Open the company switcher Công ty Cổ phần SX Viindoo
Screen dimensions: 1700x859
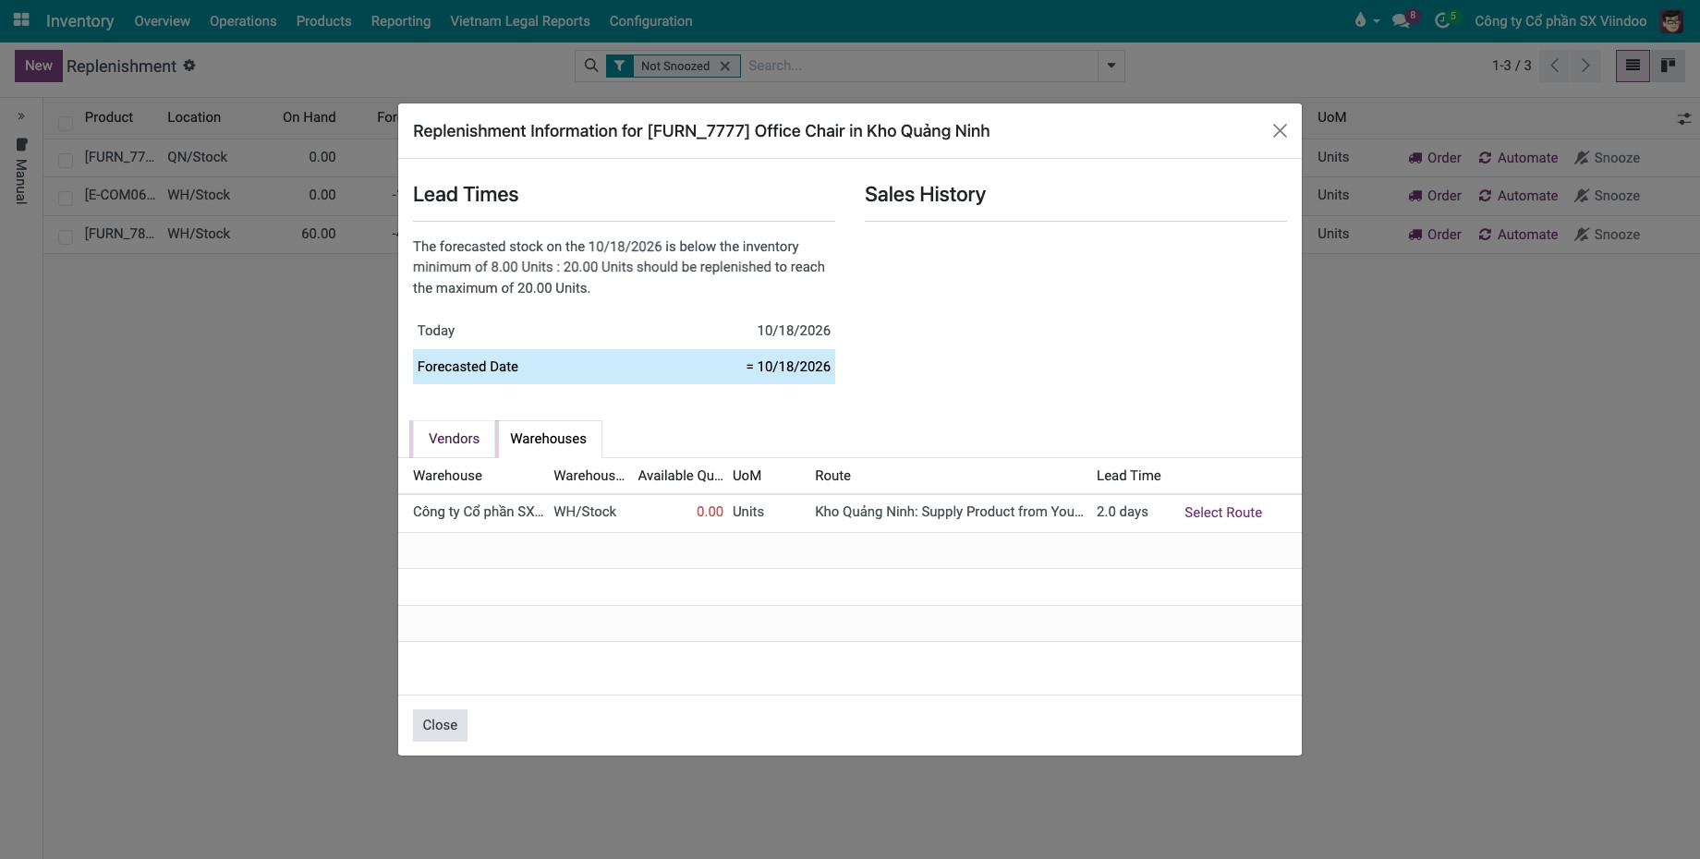[x=1560, y=20]
